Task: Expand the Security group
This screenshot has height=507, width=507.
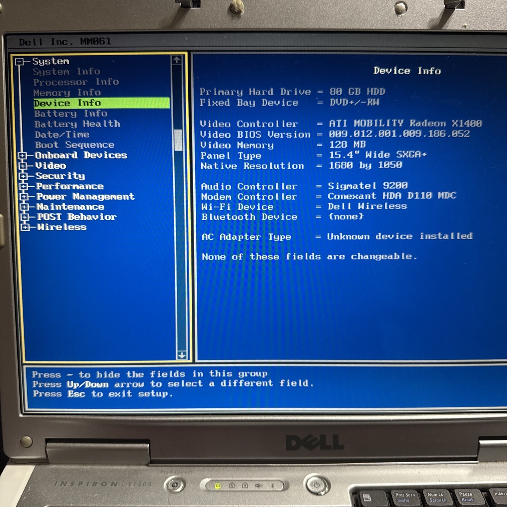Action: click(x=23, y=176)
